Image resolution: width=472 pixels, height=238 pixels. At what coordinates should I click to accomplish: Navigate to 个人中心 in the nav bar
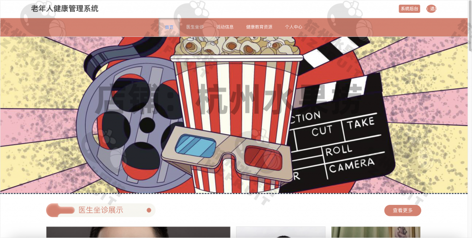click(x=294, y=27)
